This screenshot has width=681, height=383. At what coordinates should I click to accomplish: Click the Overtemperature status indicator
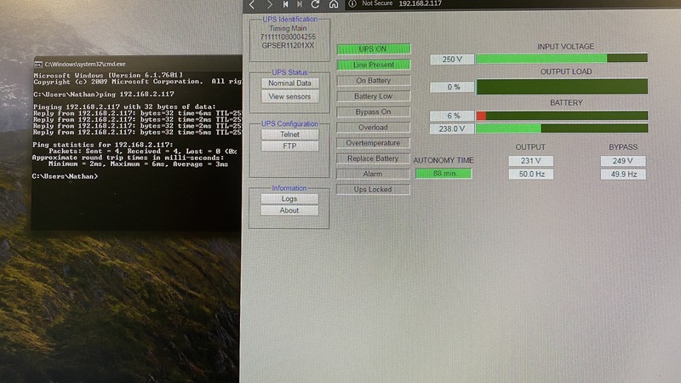click(x=374, y=143)
